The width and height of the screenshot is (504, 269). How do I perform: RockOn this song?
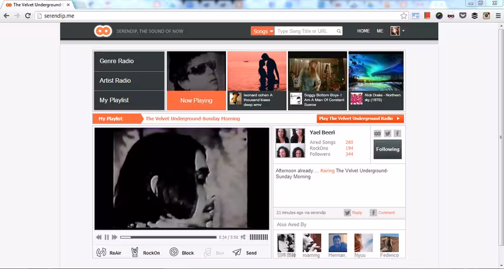[x=145, y=253]
